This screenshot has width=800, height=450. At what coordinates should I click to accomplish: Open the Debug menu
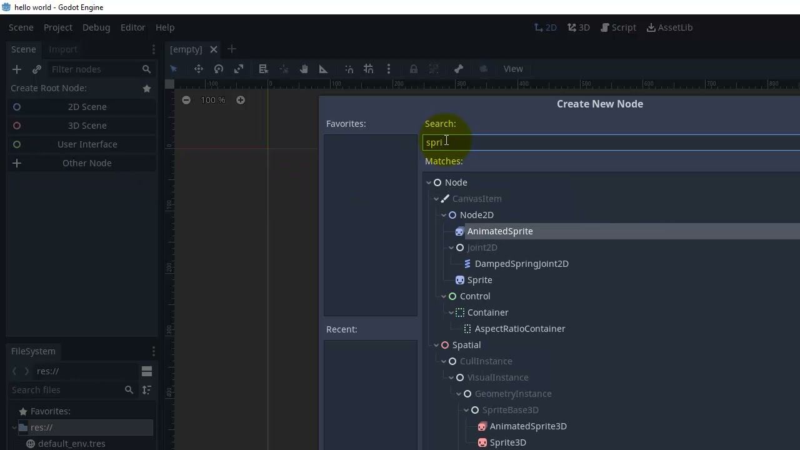pyautogui.click(x=96, y=27)
